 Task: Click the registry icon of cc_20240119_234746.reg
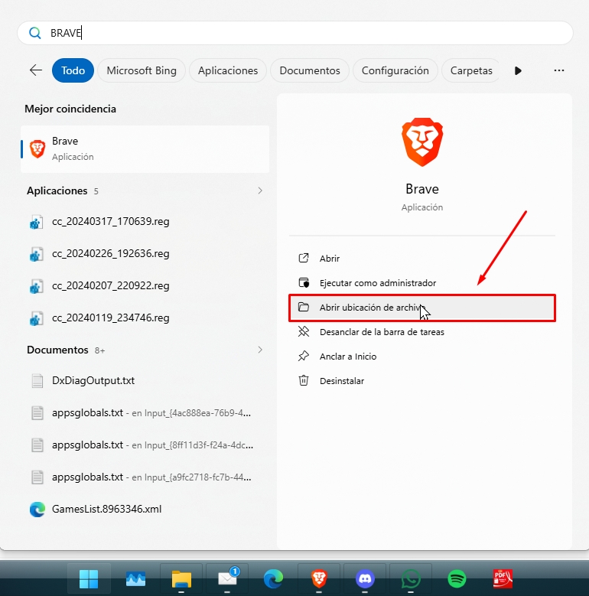[x=37, y=318]
